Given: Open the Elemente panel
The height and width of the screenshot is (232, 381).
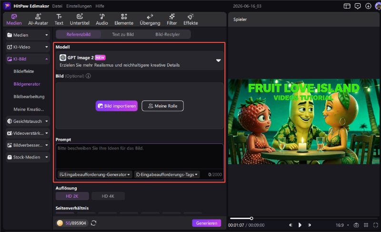Looking at the screenshot, I should tap(124, 20).
